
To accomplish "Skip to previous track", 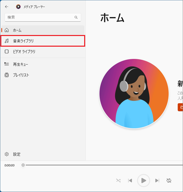I will pyautogui.click(x=130, y=180).
